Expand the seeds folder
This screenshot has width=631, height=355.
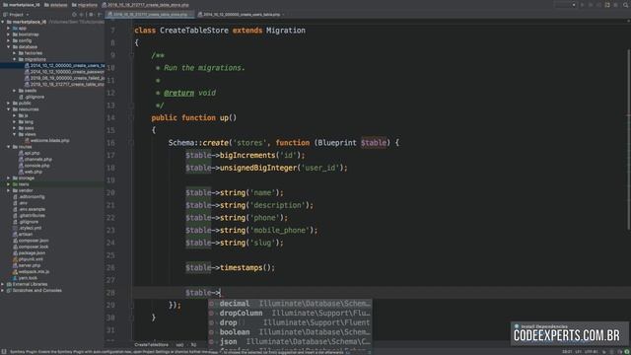tap(15, 91)
